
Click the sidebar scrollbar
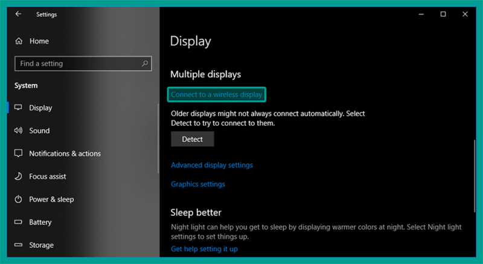tap(158, 138)
